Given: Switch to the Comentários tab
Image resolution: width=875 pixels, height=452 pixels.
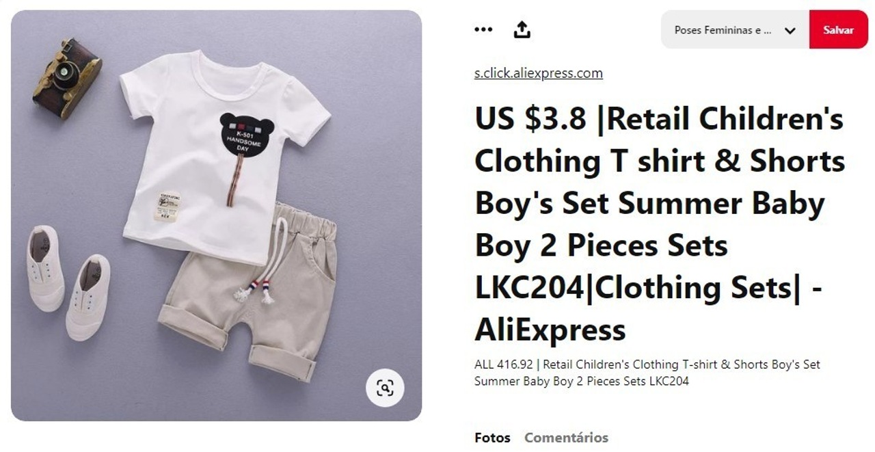Looking at the screenshot, I should pyautogui.click(x=566, y=438).
